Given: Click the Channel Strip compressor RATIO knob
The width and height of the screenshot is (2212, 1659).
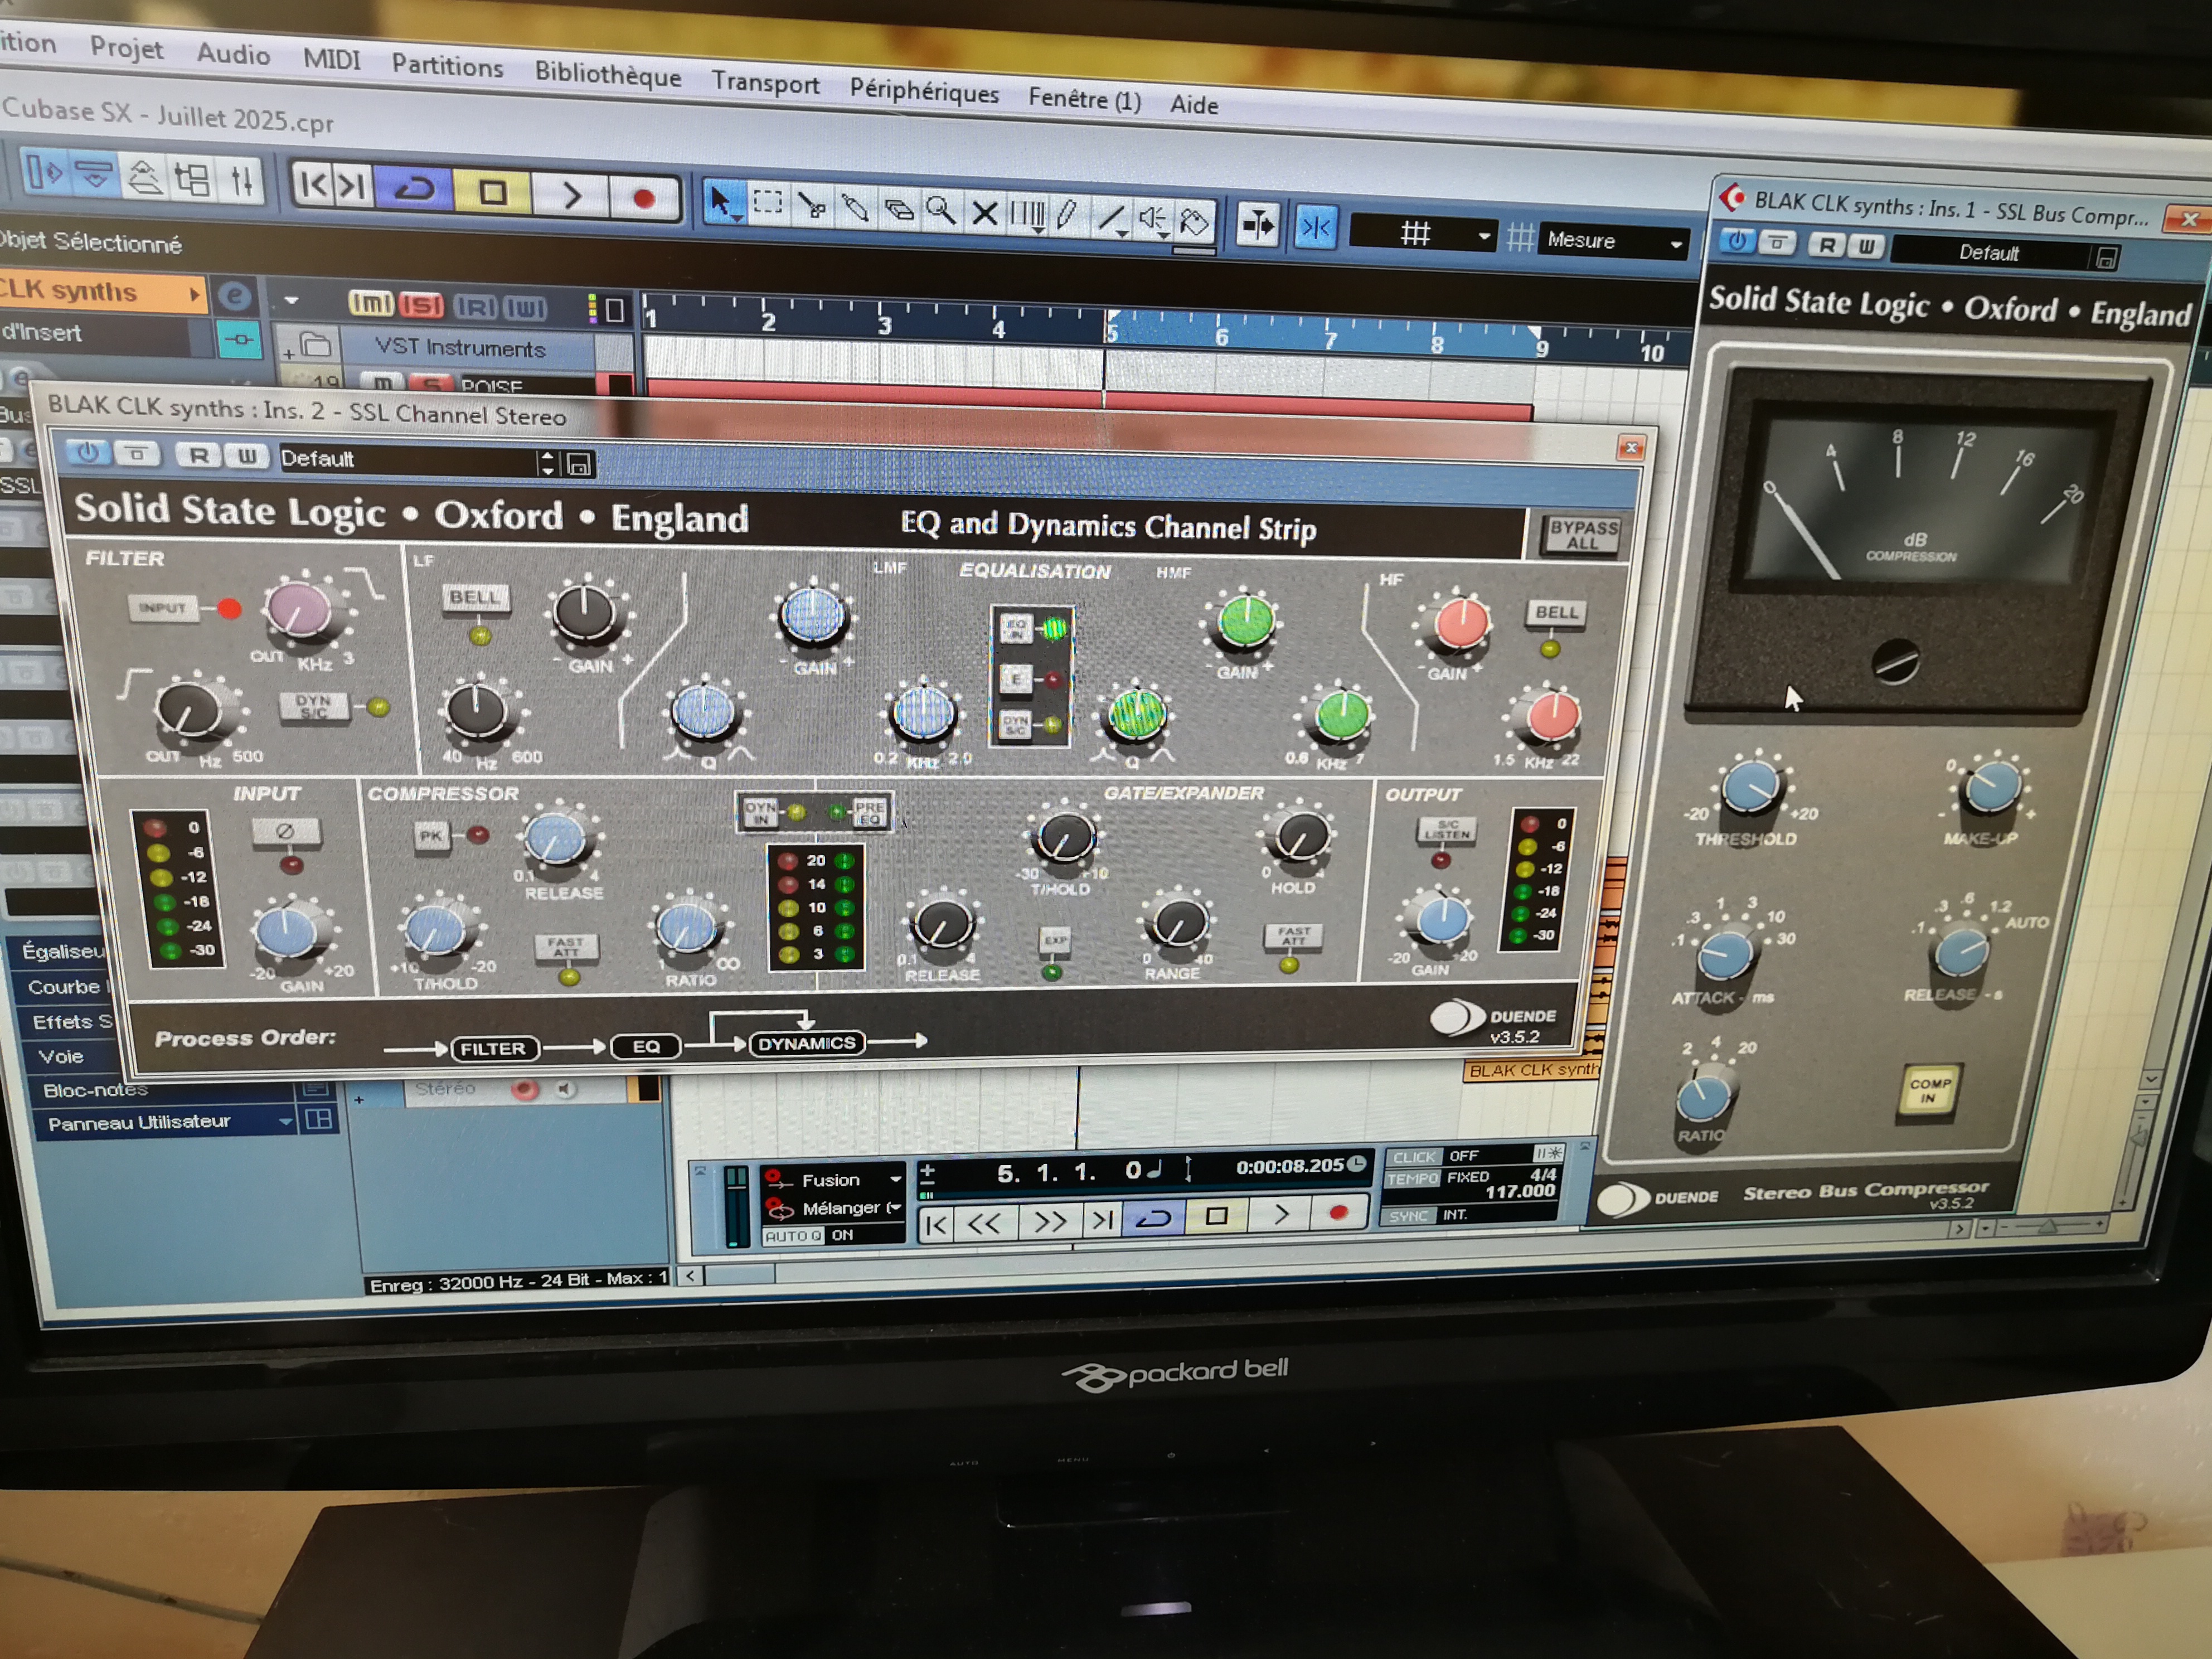Looking at the screenshot, I should (688, 928).
